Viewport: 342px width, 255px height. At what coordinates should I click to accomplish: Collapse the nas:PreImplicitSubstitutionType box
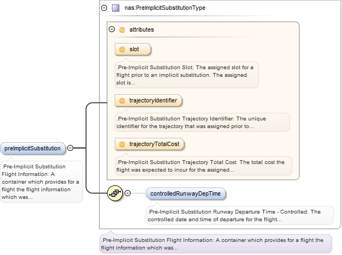(104, 9)
